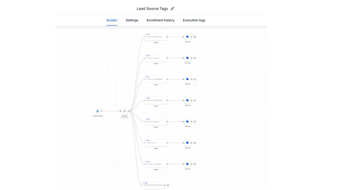
Task: Add step after Meta Ads Add Tag
Action: pos(195,58)
